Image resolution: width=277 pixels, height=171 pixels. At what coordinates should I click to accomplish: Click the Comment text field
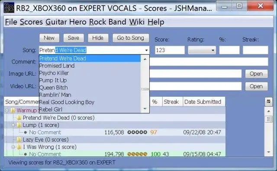tap(209, 62)
